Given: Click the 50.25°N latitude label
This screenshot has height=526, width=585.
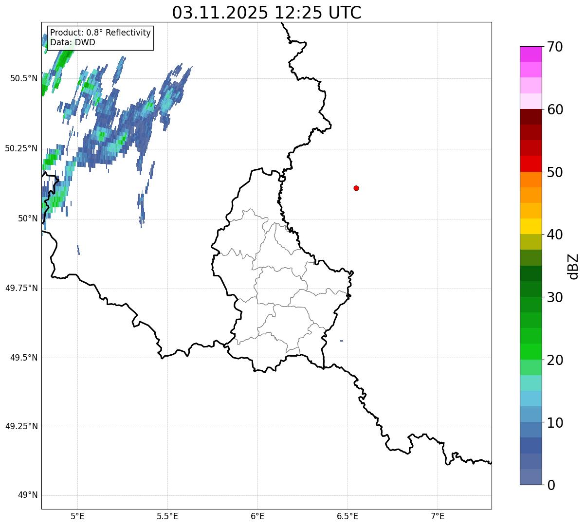Looking at the screenshot, I should [21, 148].
